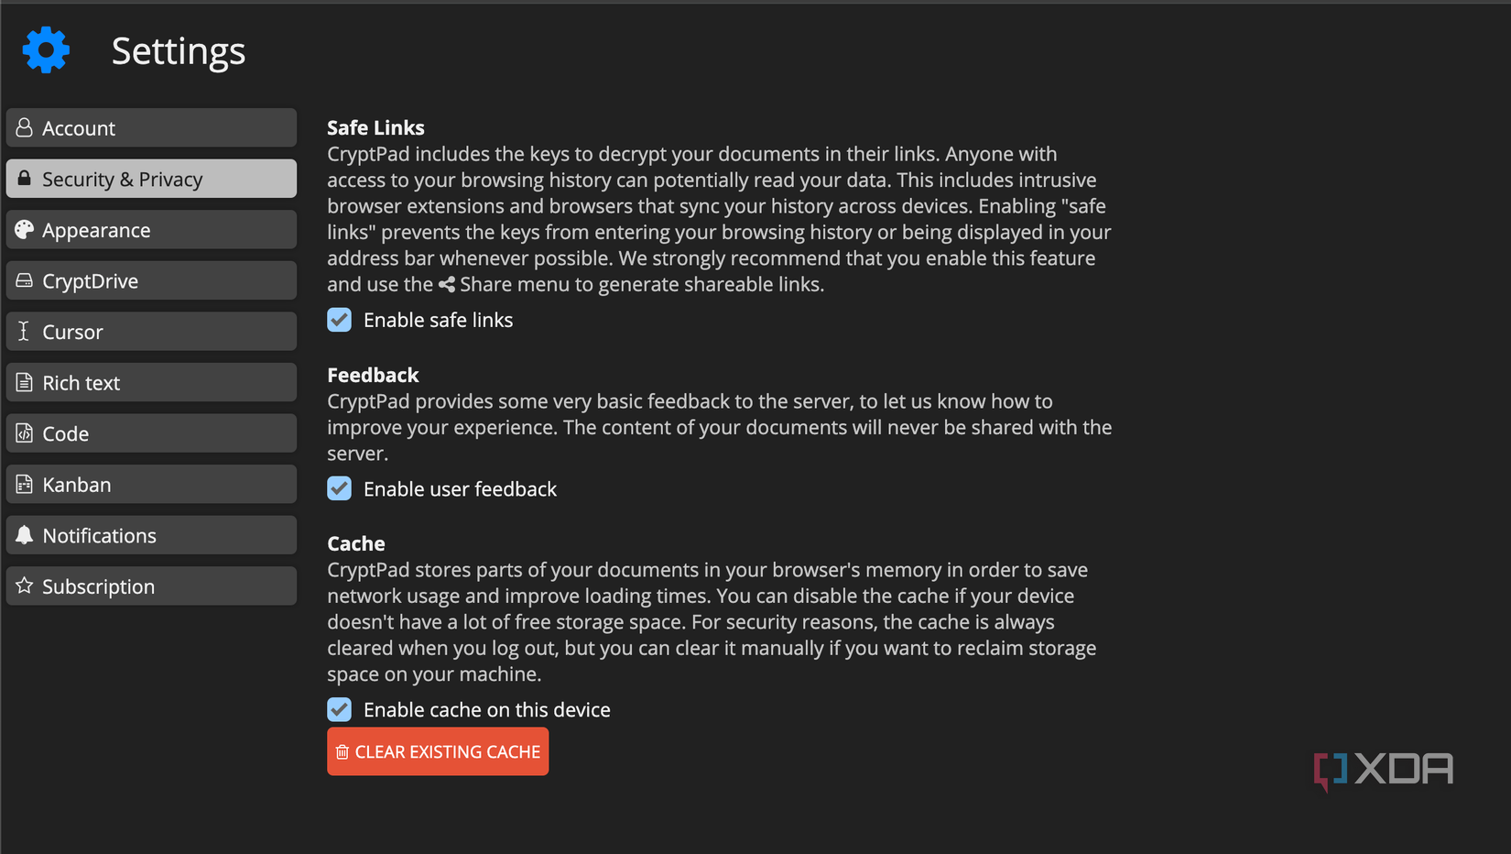Click the CryptDrive drive icon
The image size is (1511, 854).
point(24,280)
